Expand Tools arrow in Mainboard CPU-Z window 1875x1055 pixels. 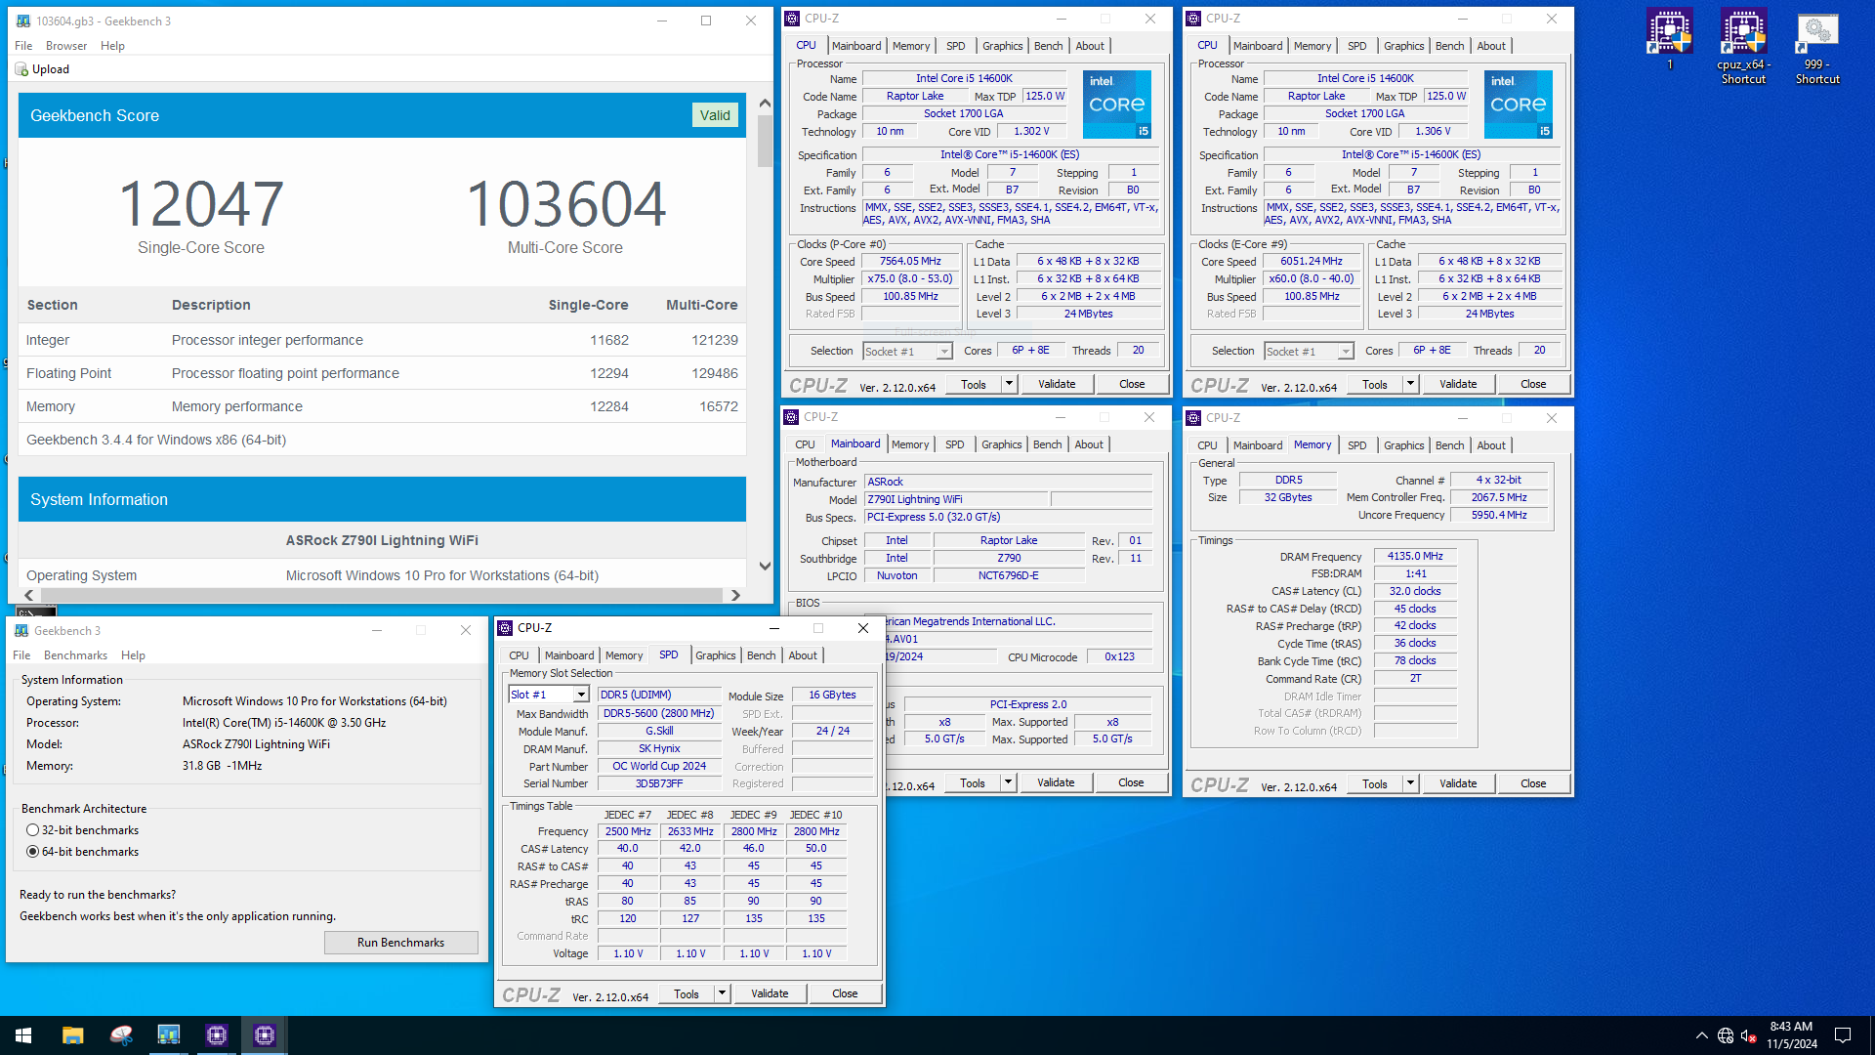(x=1008, y=782)
